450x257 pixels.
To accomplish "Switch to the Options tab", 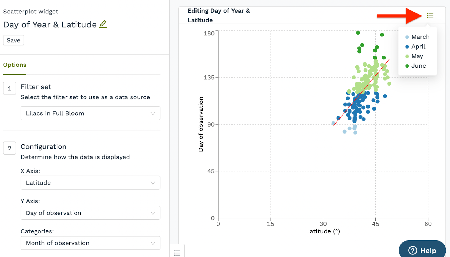I will [15, 65].
